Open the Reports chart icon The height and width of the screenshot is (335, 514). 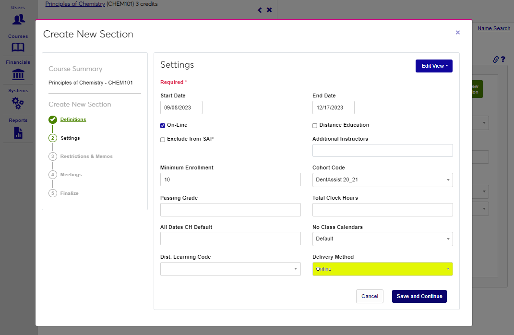pos(18,132)
